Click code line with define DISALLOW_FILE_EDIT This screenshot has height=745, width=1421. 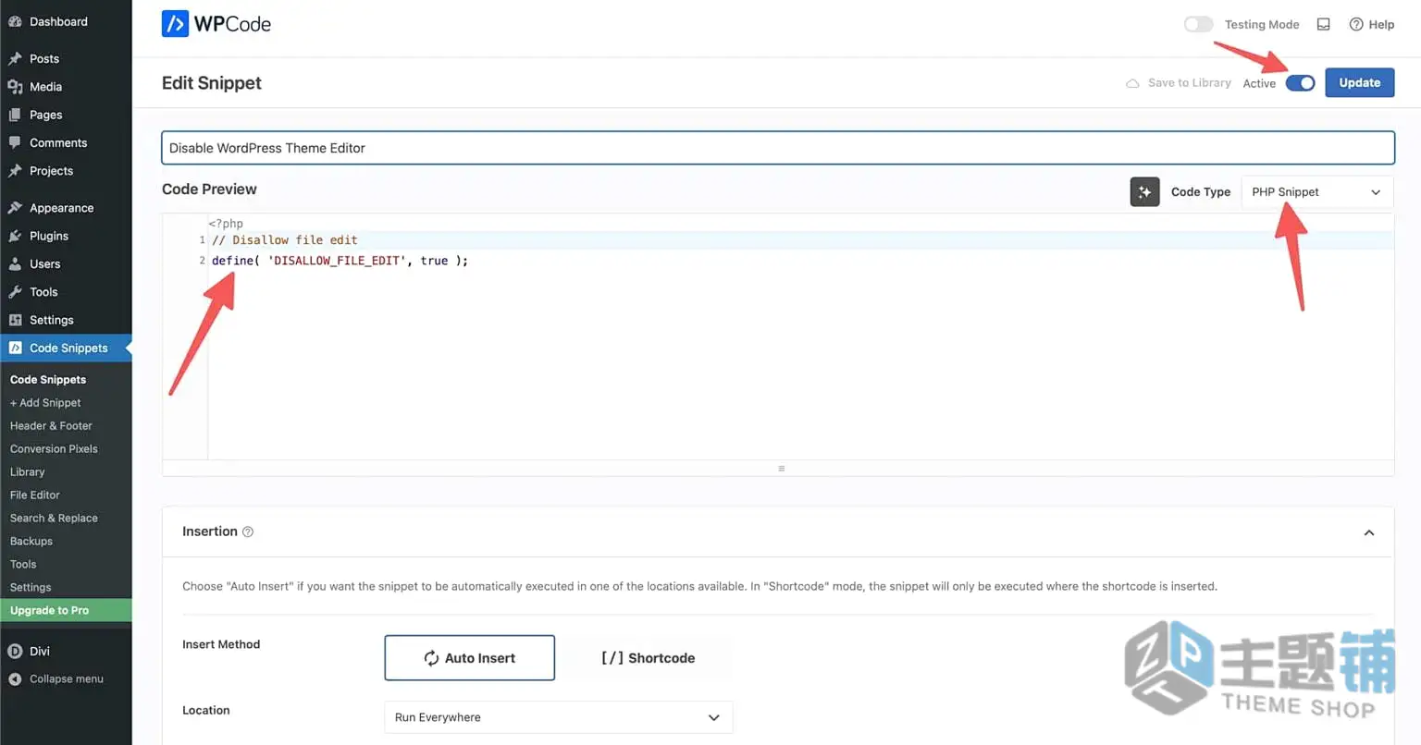pos(340,261)
